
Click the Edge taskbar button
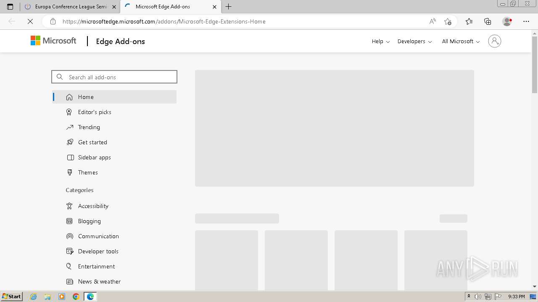click(x=90, y=297)
